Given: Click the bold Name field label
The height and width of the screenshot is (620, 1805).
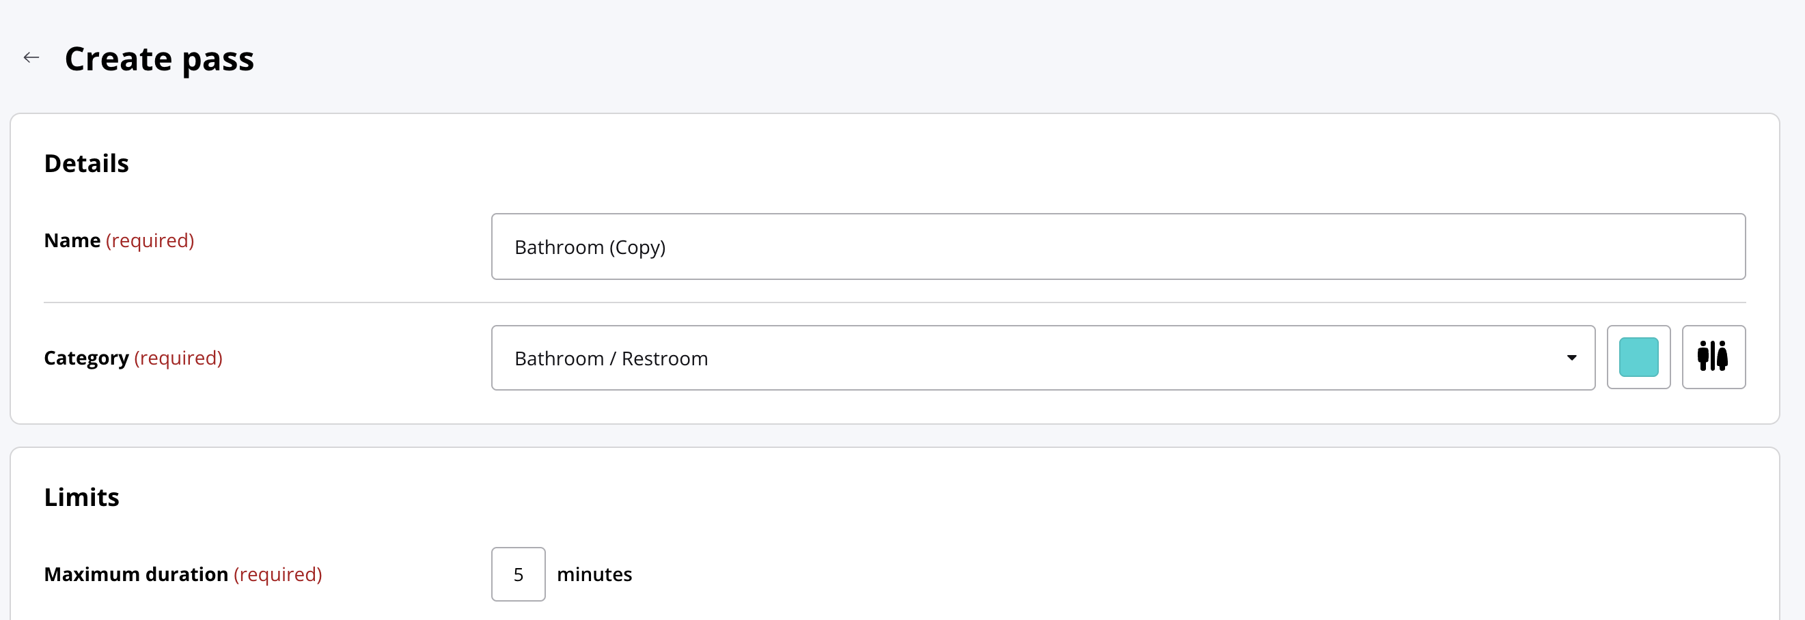Looking at the screenshot, I should [x=72, y=240].
